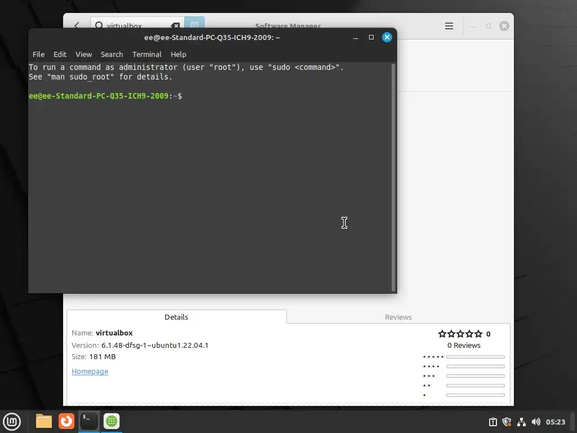Click the five-star rating icons
The width and height of the screenshot is (577, 433).
[460, 334]
